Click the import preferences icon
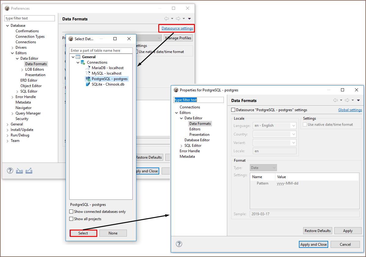The image size is (366, 257). coord(20,171)
